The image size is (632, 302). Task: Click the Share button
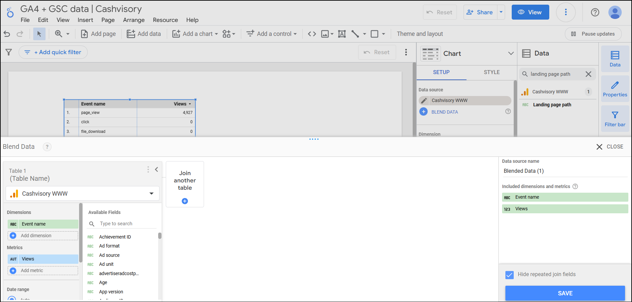480,12
